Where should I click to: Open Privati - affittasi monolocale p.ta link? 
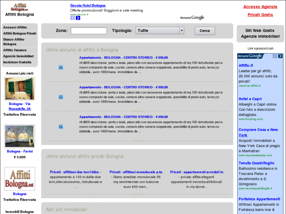pyautogui.click(x=136, y=172)
